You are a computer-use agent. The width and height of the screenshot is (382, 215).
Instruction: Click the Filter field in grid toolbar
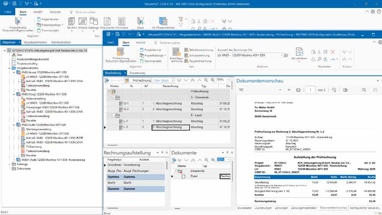point(163,80)
